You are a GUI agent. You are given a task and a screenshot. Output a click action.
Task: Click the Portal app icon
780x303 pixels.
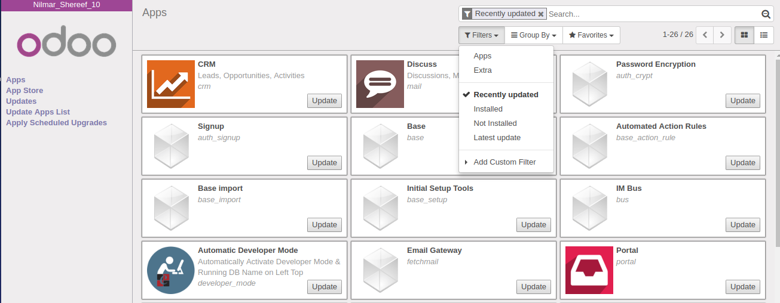tap(589, 270)
